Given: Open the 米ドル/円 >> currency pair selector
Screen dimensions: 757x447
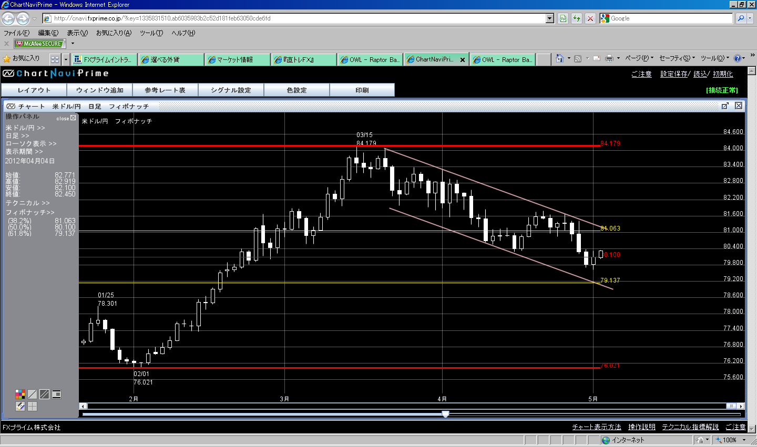Looking at the screenshot, I should (25, 128).
